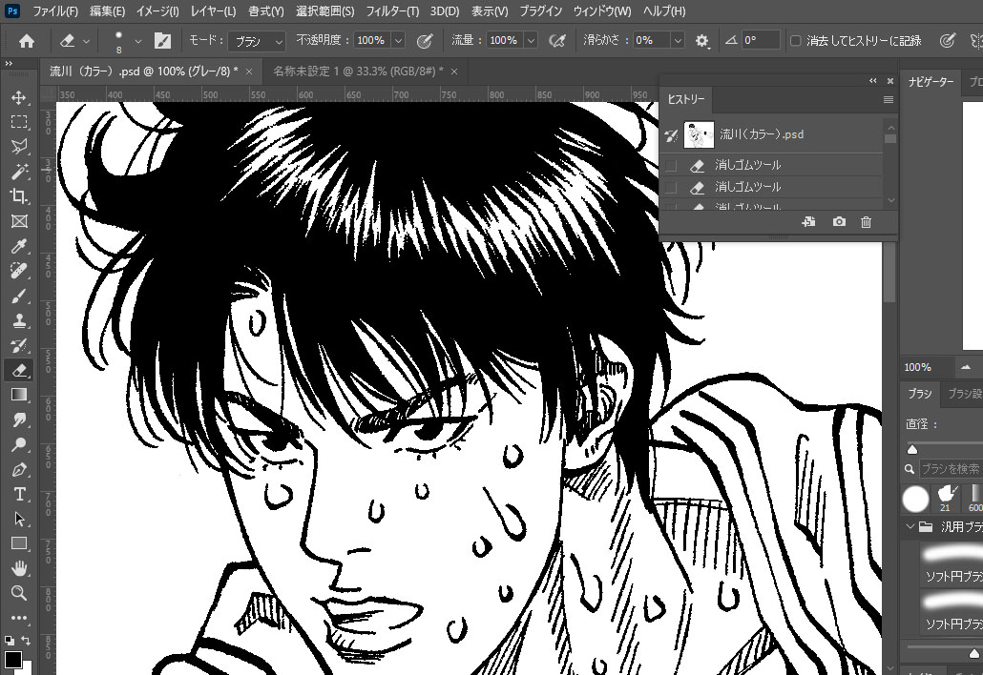This screenshot has width=983, height=675.
Task: Select the Frame tool
Action: [x=19, y=221]
